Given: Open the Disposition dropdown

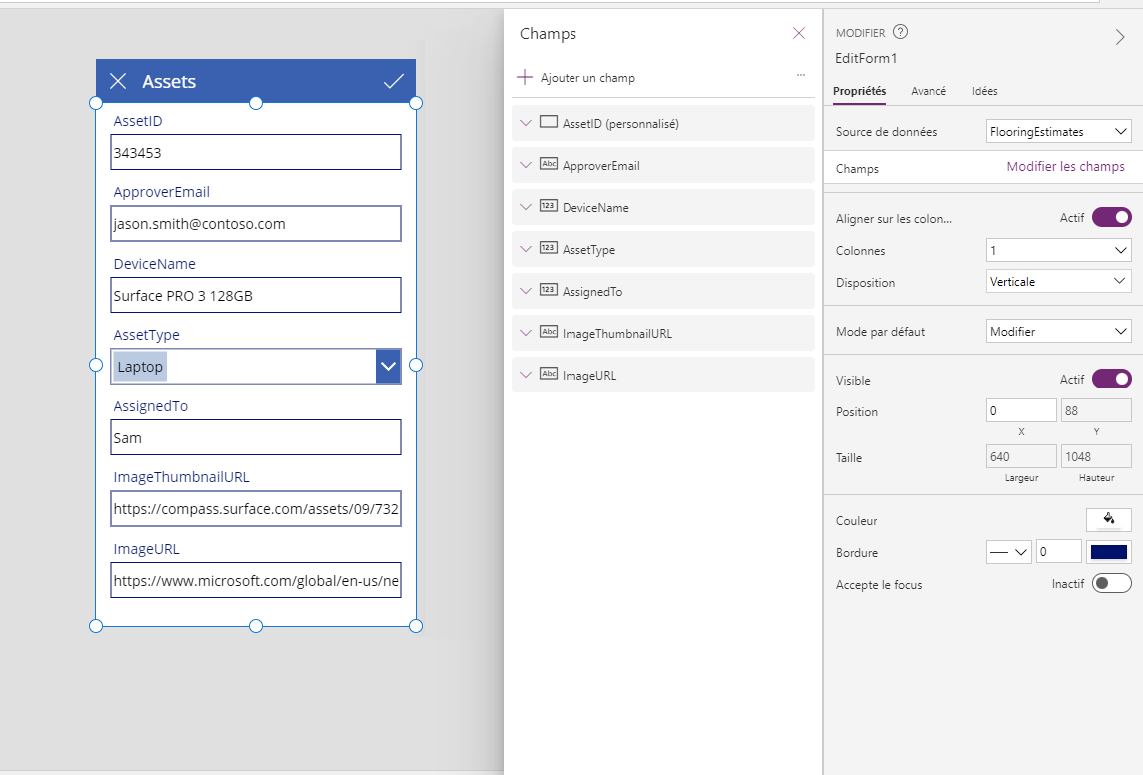Looking at the screenshot, I should point(1058,282).
